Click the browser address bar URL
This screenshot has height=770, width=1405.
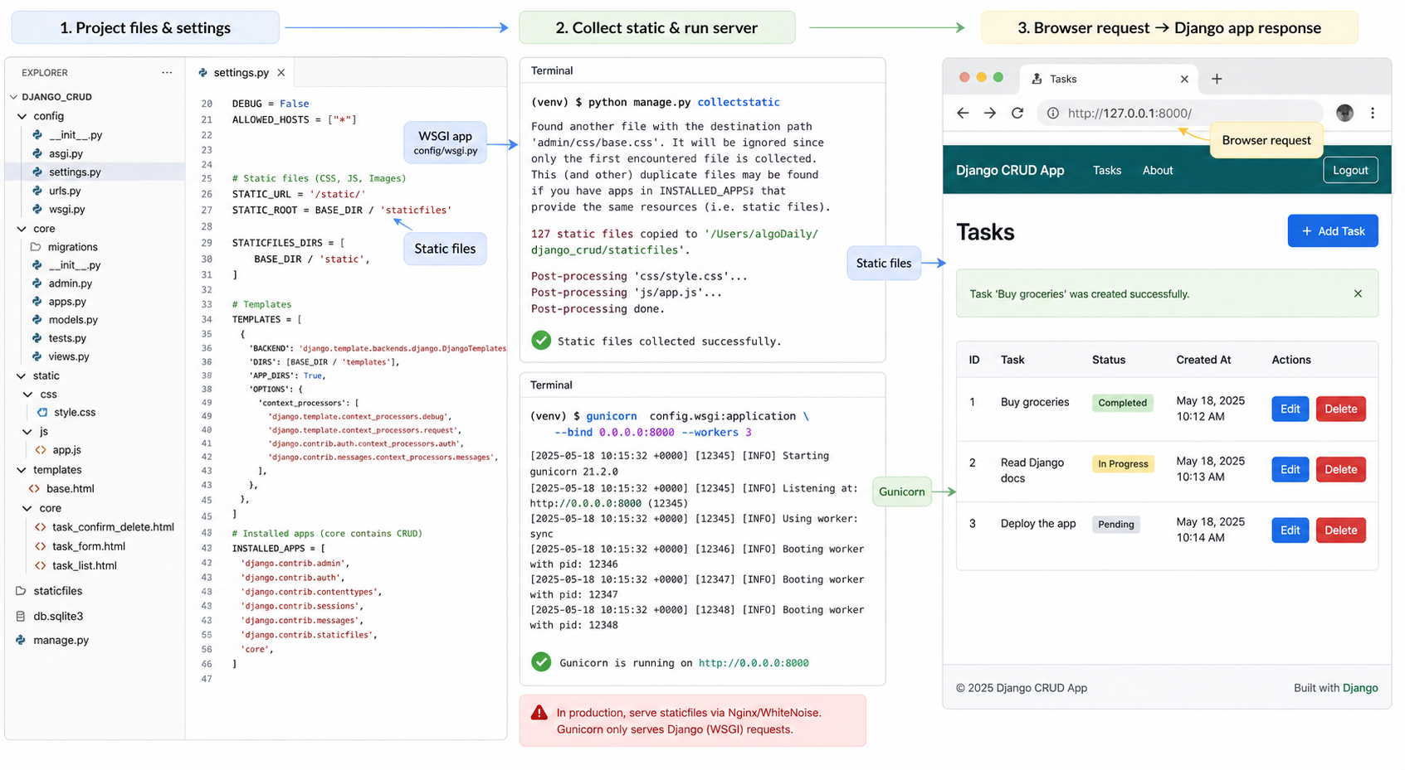click(x=1129, y=113)
